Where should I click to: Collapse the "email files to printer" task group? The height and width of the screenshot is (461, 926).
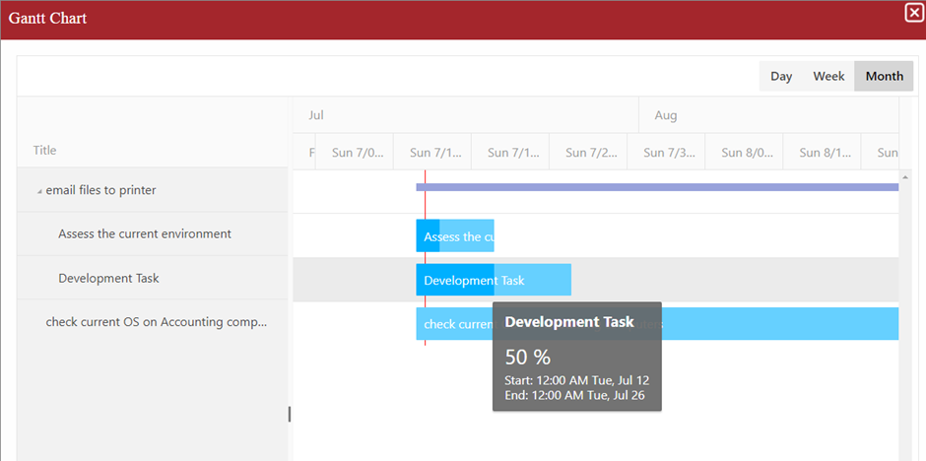coord(39,191)
